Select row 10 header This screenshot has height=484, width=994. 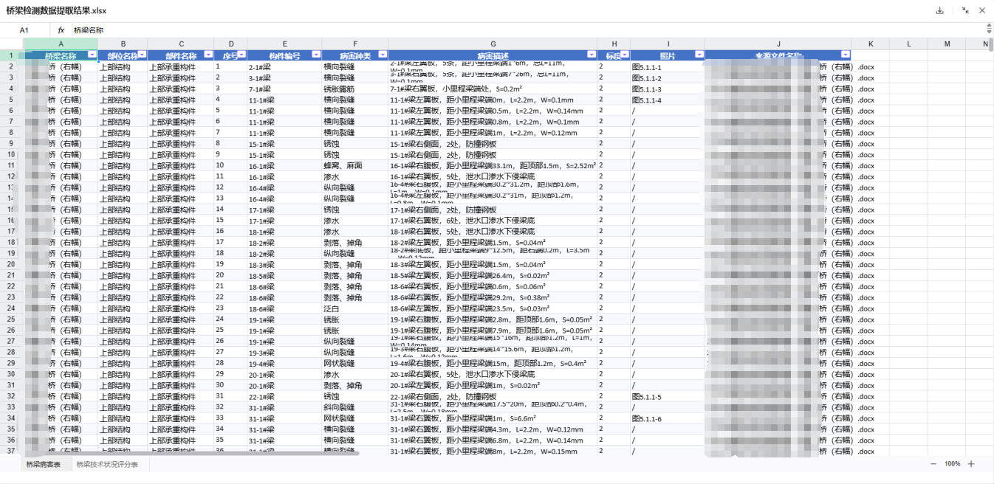11,155
